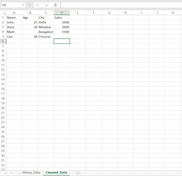182x176 pixels.
Task: Click the active selected cell D6
Action: coord(62,41)
